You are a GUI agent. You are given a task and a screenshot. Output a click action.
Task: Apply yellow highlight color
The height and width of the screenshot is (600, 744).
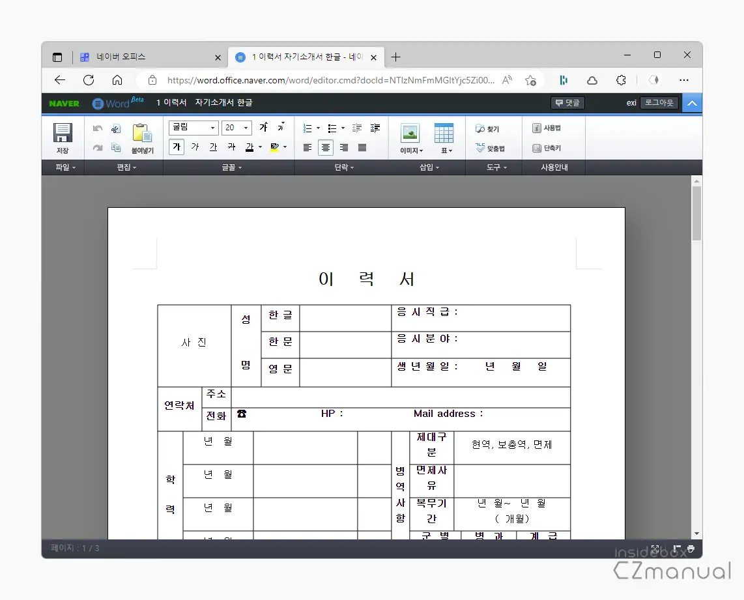274,147
